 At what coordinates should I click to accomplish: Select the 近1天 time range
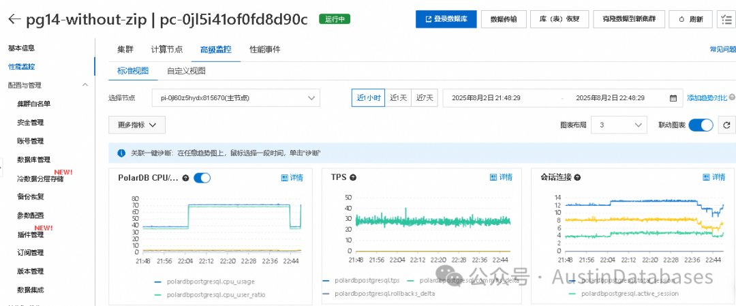point(399,98)
